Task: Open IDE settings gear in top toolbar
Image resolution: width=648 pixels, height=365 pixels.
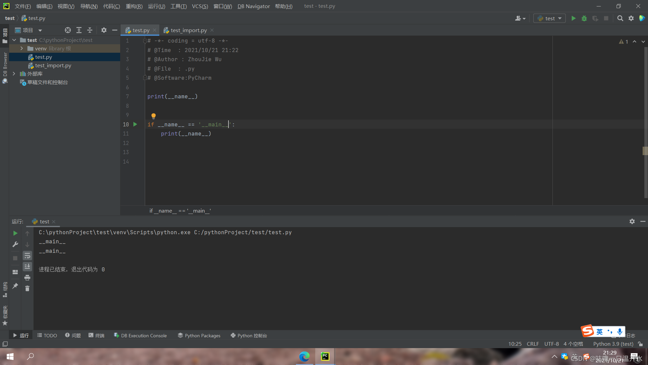Action: point(631,18)
